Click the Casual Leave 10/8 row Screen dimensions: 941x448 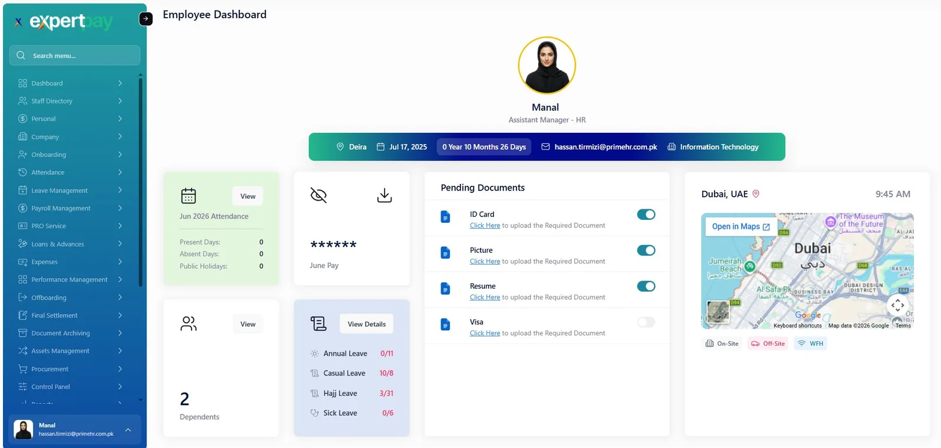coord(352,373)
